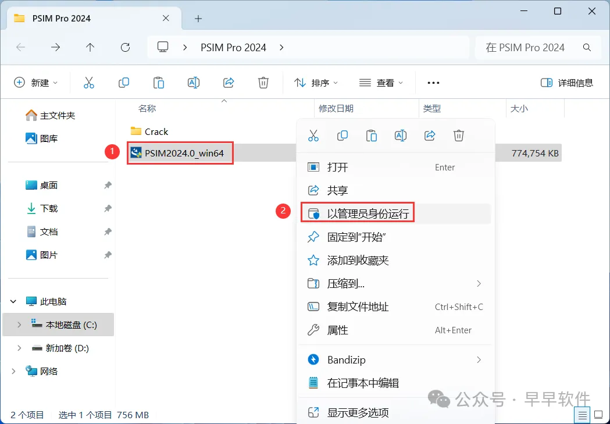Switch to details list view icon
The height and width of the screenshot is (424, 610).
point(583,415)
